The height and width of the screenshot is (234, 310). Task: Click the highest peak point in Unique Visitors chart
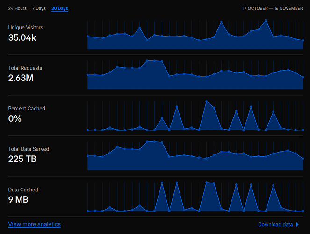click(x=266, y=21)
